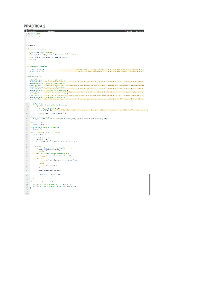Click the yellow warning marker in the code gutter

(25, 110)
